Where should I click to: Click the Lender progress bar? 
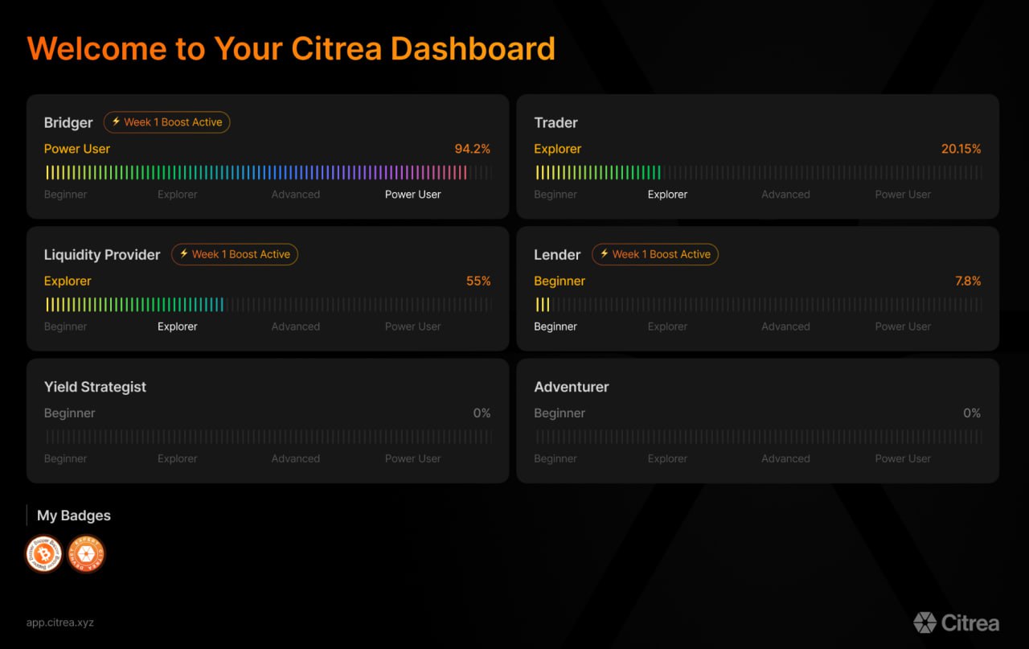757,304
